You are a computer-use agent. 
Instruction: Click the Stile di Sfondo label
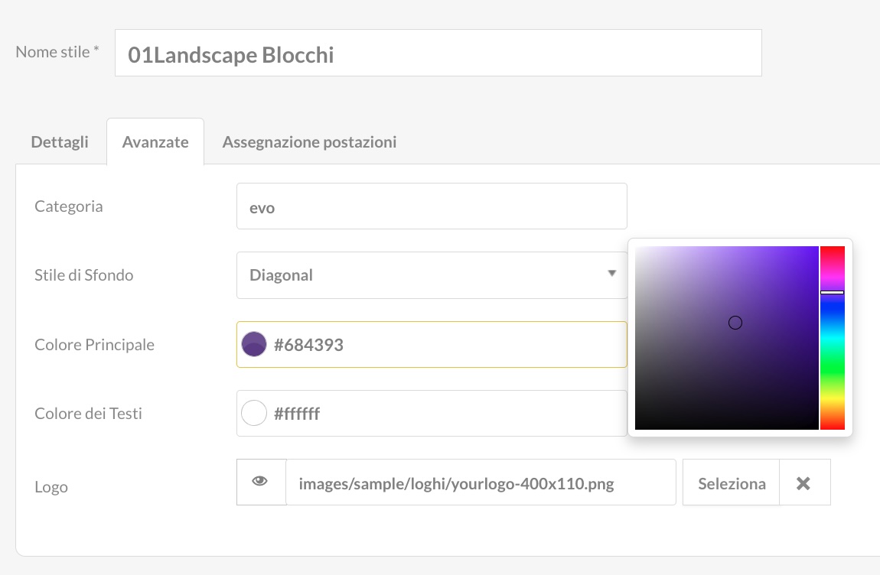click(x=83, y=275)
